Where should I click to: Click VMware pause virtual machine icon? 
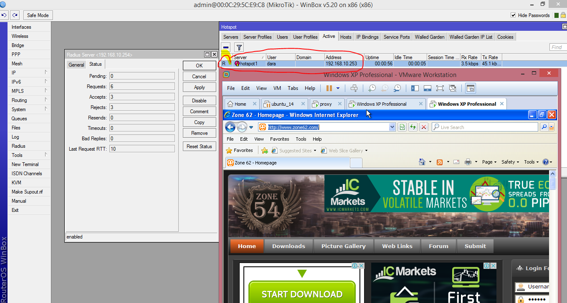[329, 88]
